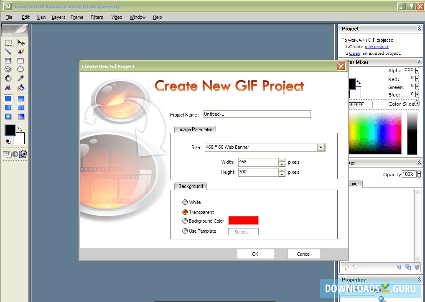Choose the Brush tool
Image resolution: width=425 pixels, height=302 pixels.
(21, 51)
